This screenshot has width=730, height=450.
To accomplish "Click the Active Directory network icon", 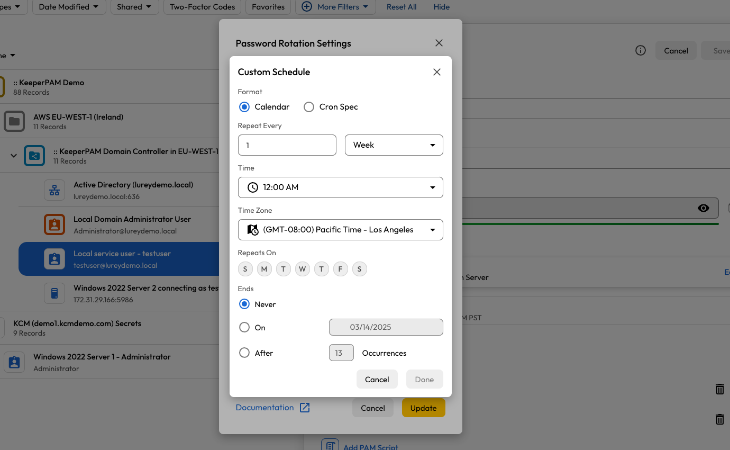I will (x=54, y=190).
